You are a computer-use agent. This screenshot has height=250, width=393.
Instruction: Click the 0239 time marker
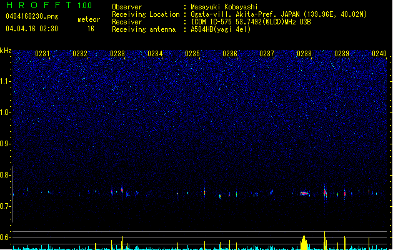(342, 54)
